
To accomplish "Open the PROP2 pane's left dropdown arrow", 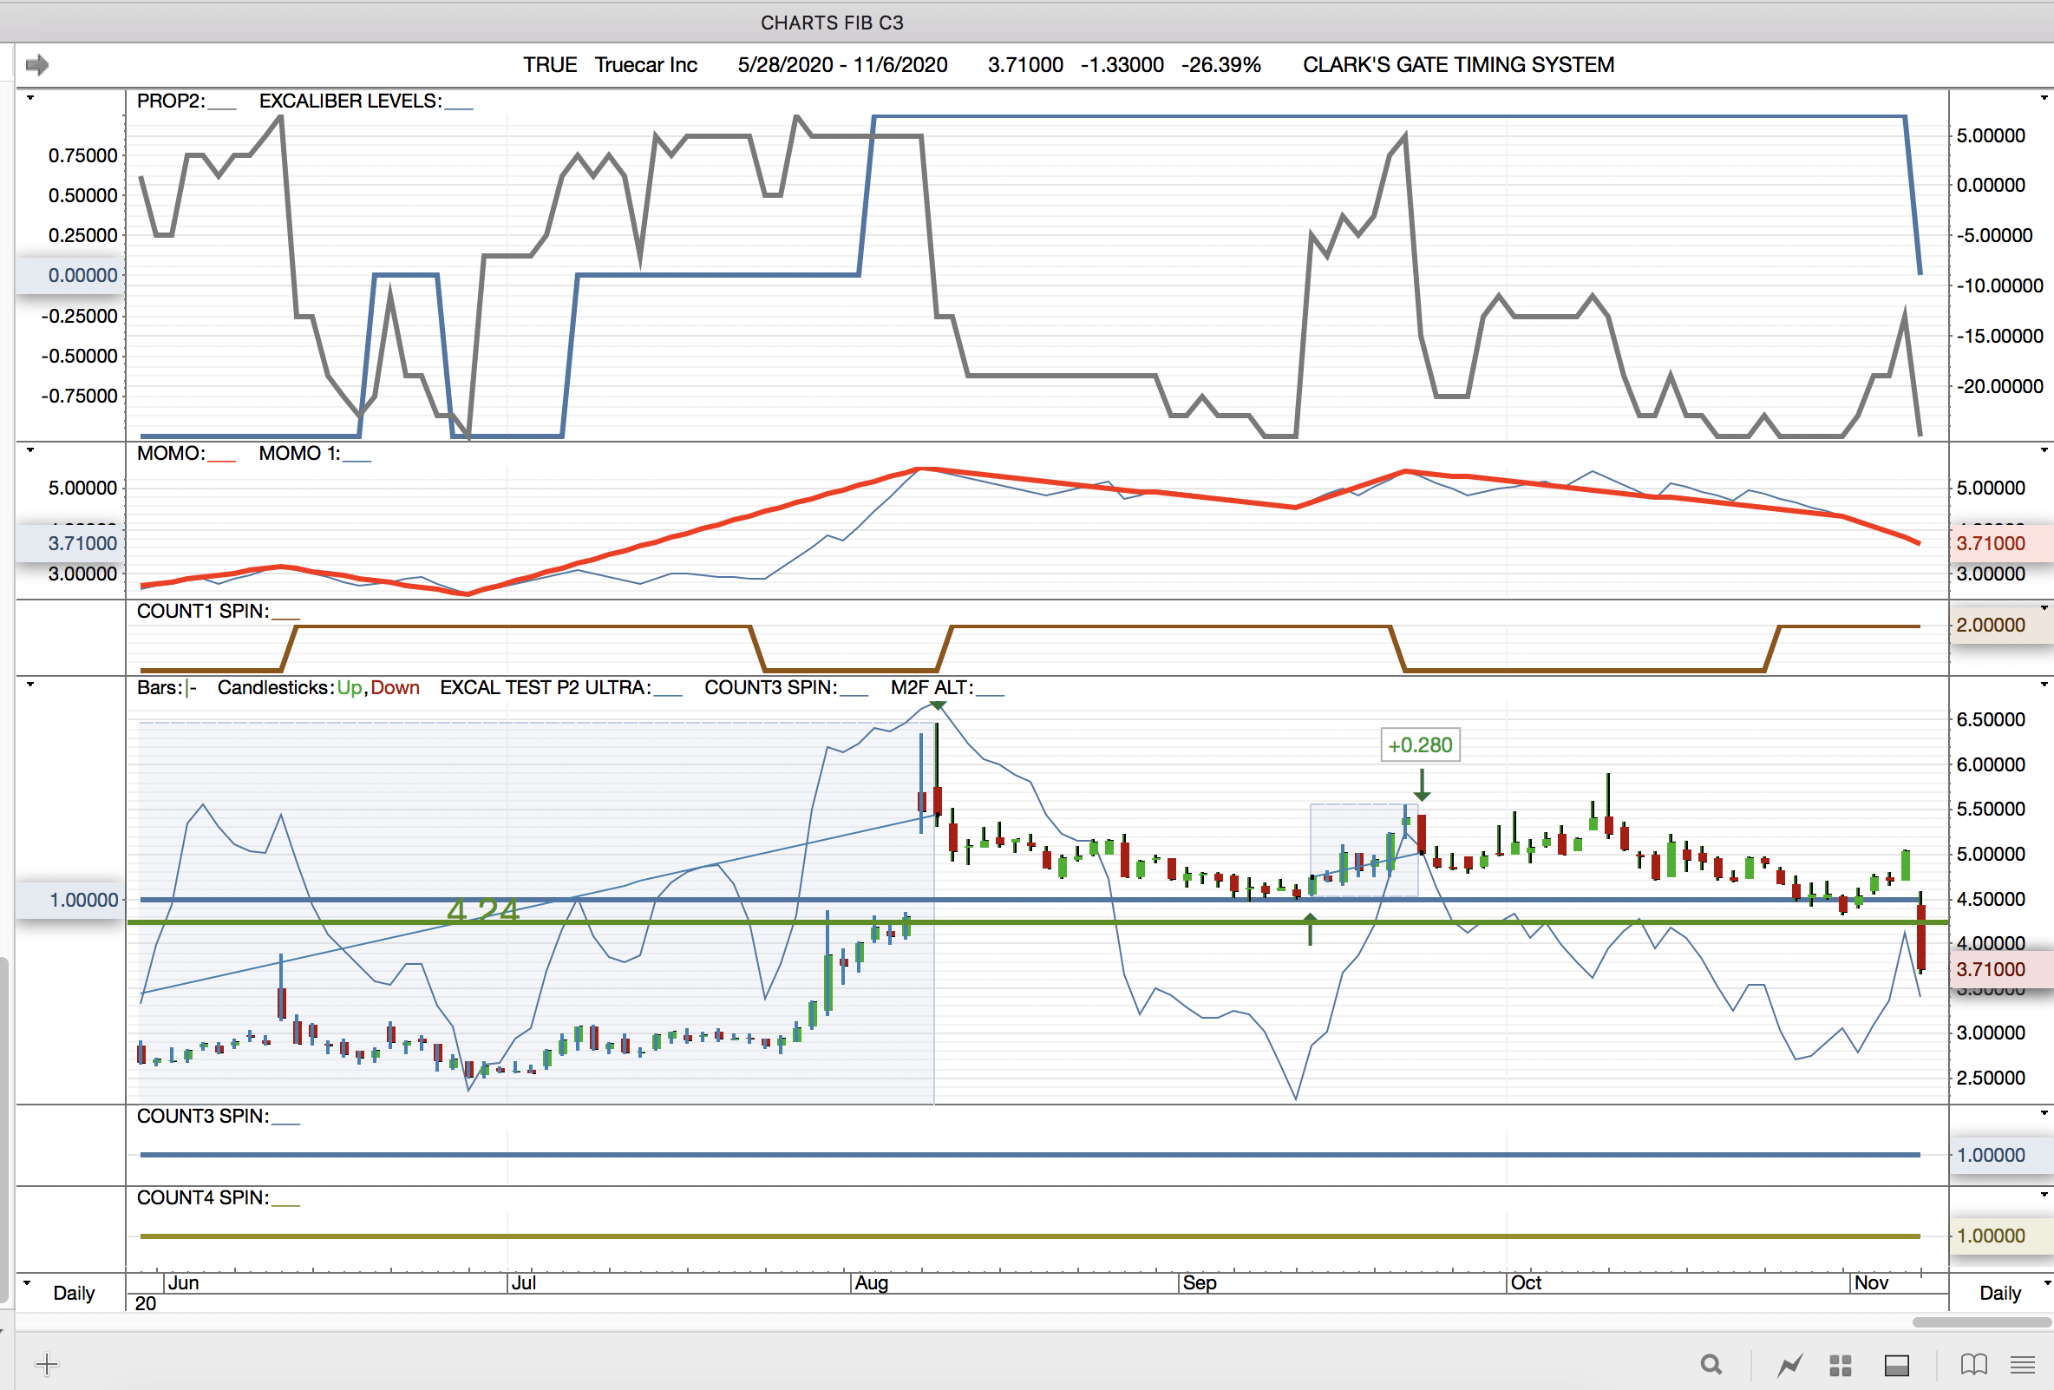I will (30, 97).
